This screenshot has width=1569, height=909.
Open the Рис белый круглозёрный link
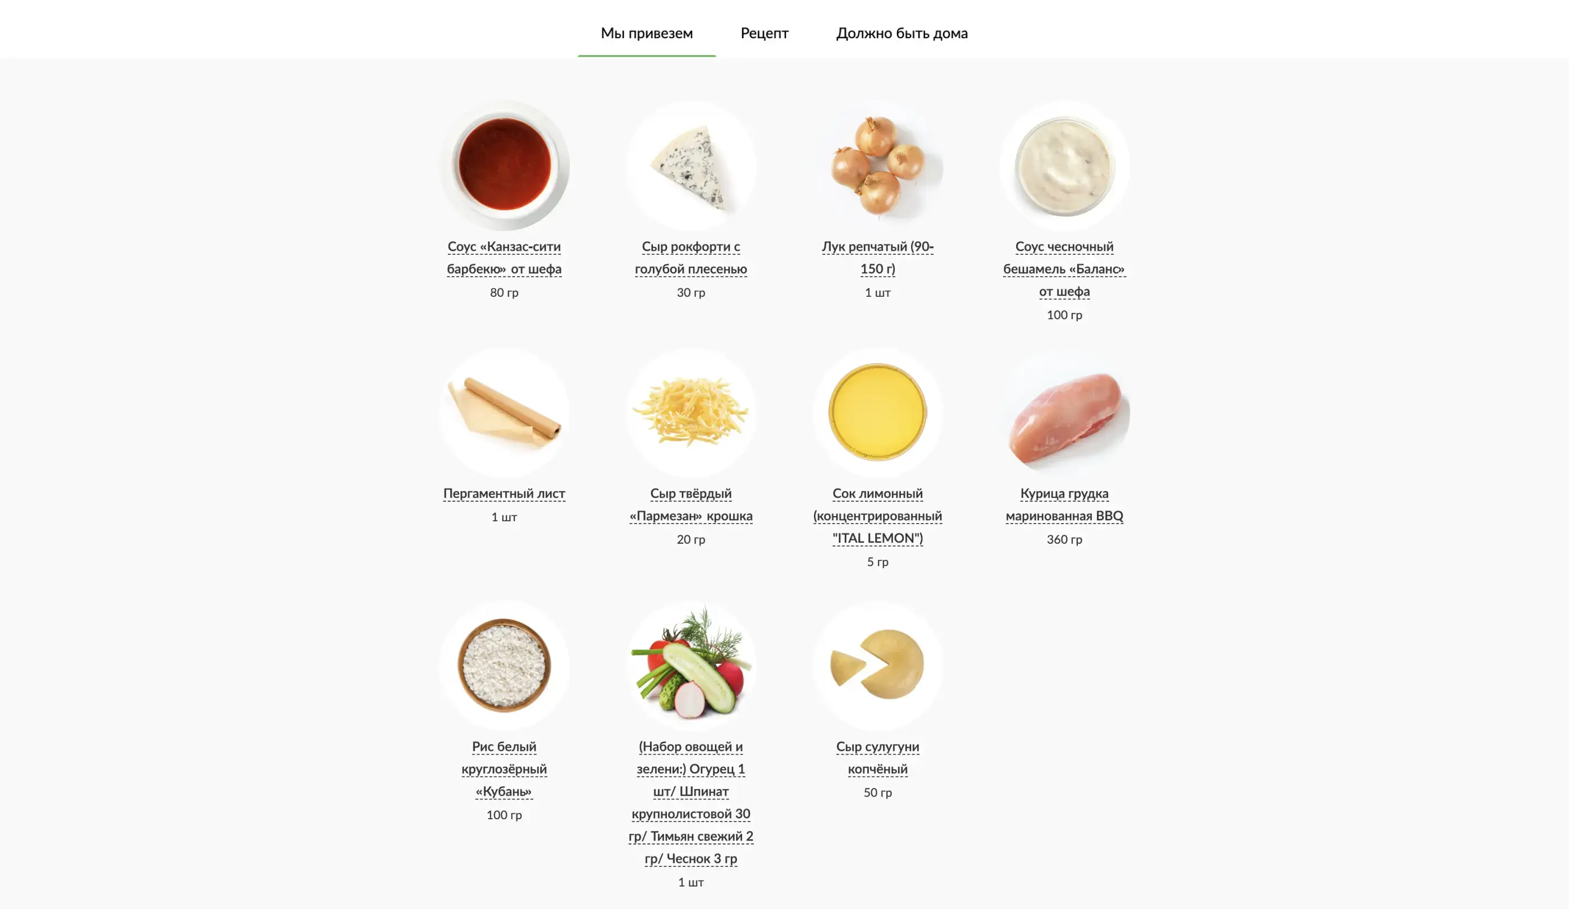tap(504, 769)
